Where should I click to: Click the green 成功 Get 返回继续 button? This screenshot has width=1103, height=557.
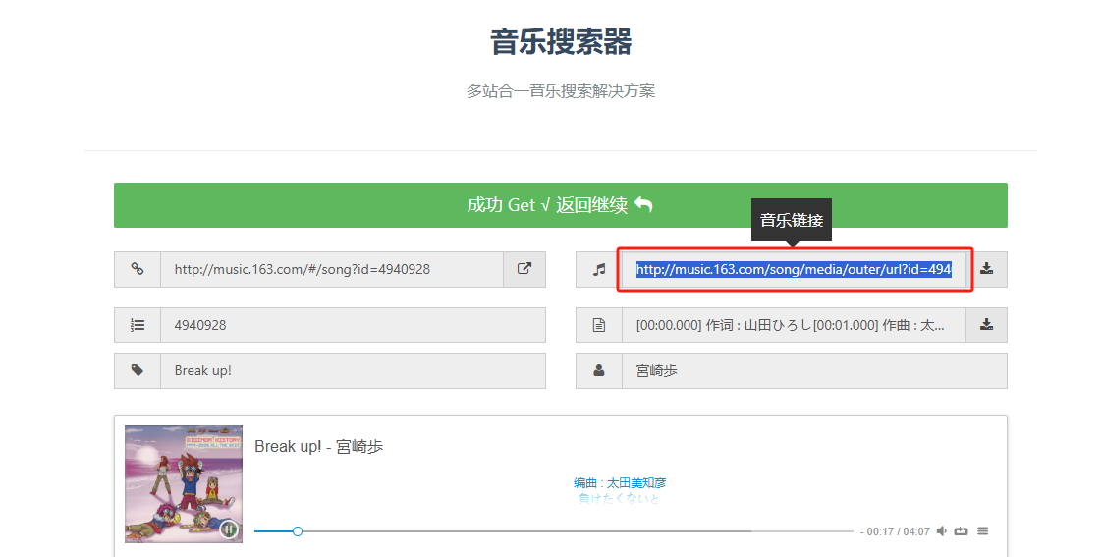pyautogui.click(x=560, y=205)
